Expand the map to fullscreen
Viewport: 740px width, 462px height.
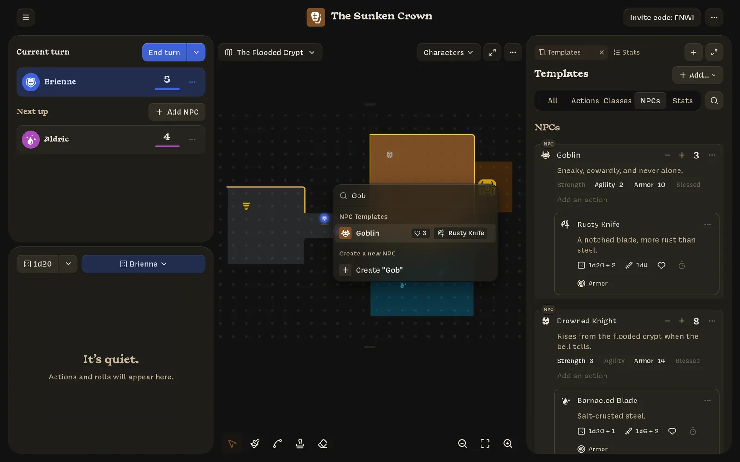click(492, 52)
